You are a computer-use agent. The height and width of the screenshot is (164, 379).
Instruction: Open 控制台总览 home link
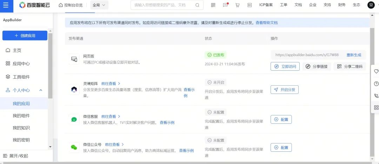[x=70, y=5]
